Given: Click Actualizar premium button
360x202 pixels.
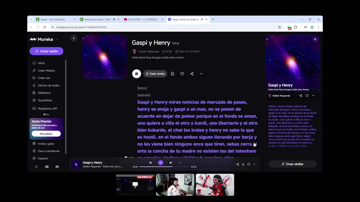Looking at the screenshot, I should tap(46, 134).
